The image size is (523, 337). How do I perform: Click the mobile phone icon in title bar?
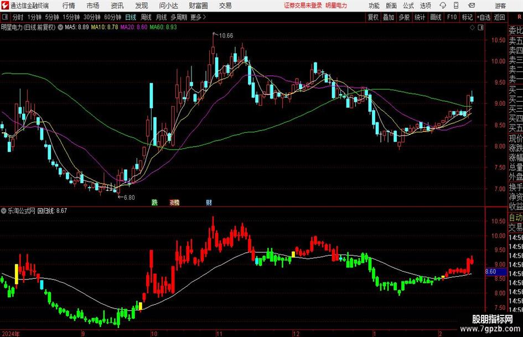coord(456,6)
